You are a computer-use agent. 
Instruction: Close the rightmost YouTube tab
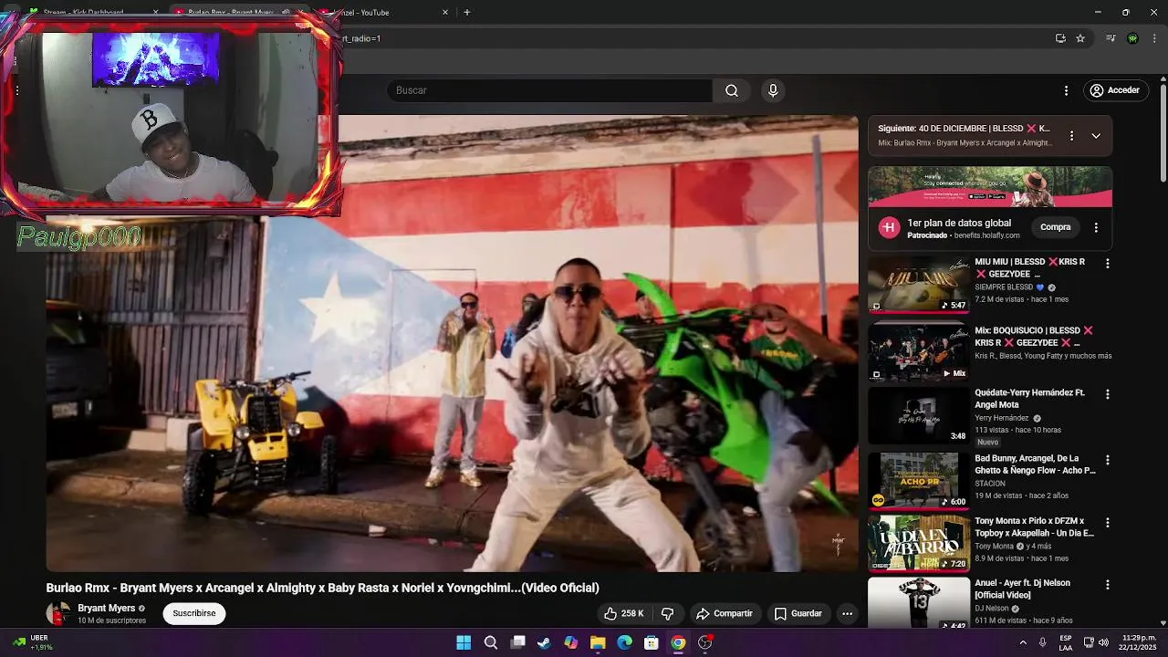coord(445,13)
